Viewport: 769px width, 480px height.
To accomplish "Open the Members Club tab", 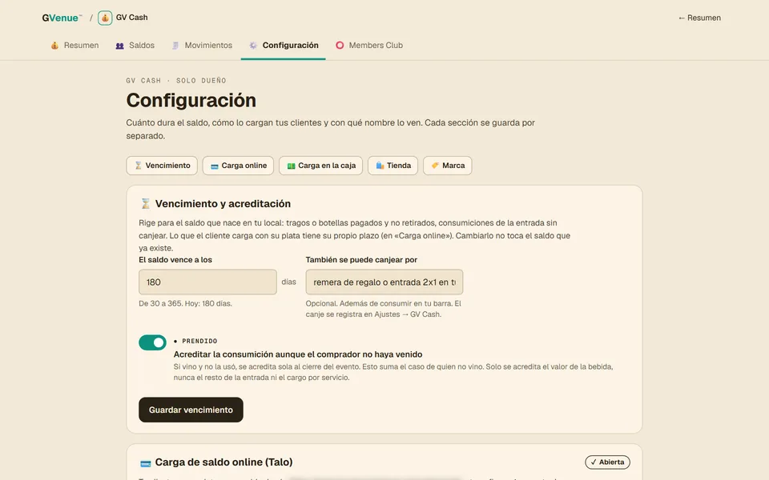I will 369,45.
